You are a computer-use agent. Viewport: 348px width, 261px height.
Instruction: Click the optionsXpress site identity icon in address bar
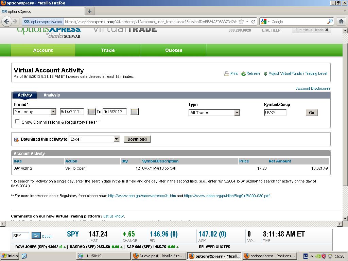(27, 21)
